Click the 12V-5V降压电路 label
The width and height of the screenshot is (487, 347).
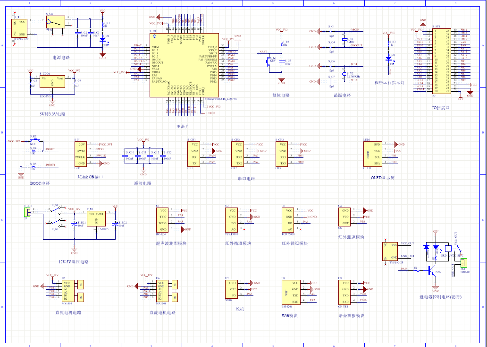(x=74, y=262)
